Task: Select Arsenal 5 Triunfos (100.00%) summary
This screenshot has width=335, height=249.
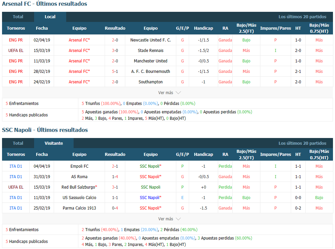Action: [101, 104]
